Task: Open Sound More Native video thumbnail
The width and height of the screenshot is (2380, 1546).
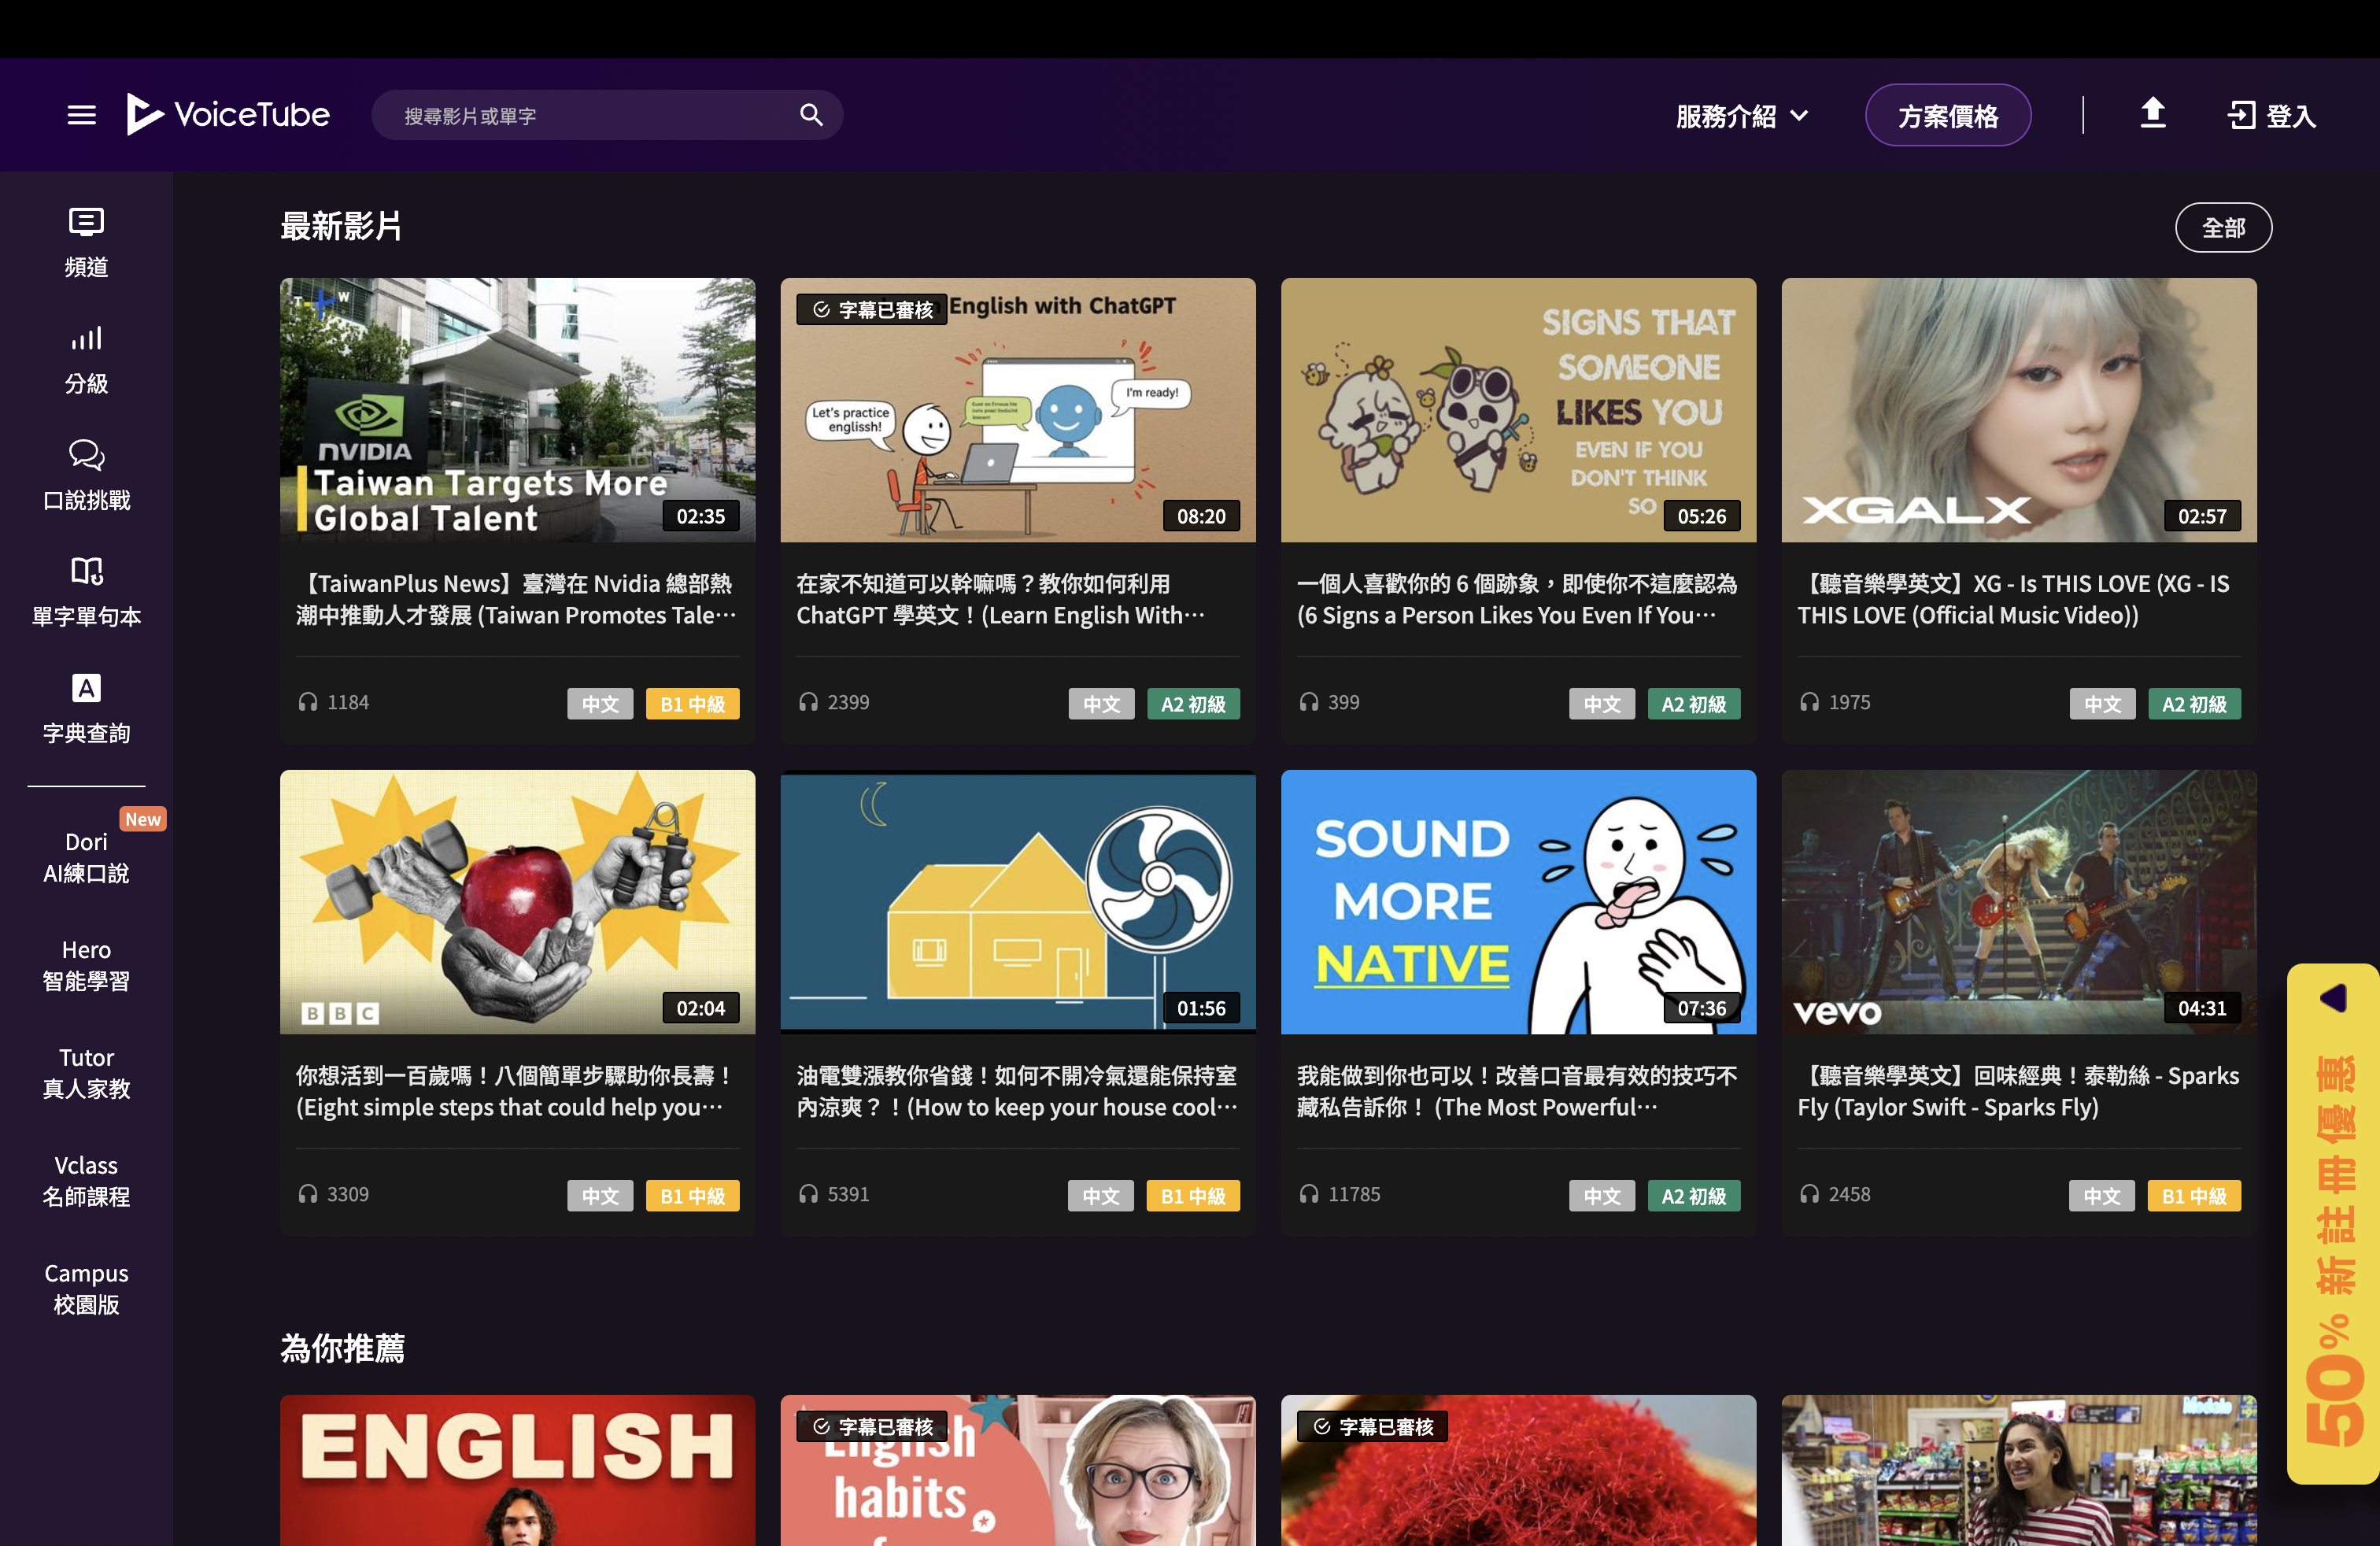Action: point(1517,901)
